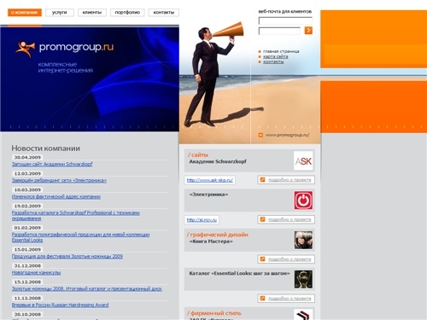The image size is (427, 320).
Task: Open the Новогодние каникулы news
Action: click(x=36, y=272)
